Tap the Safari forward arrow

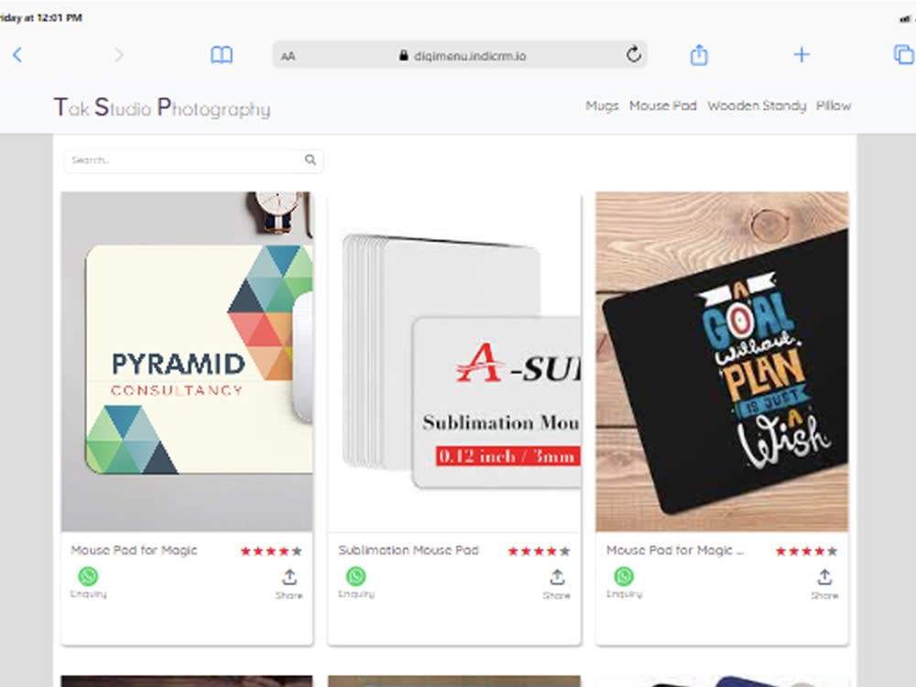click(x=118, y=55)
